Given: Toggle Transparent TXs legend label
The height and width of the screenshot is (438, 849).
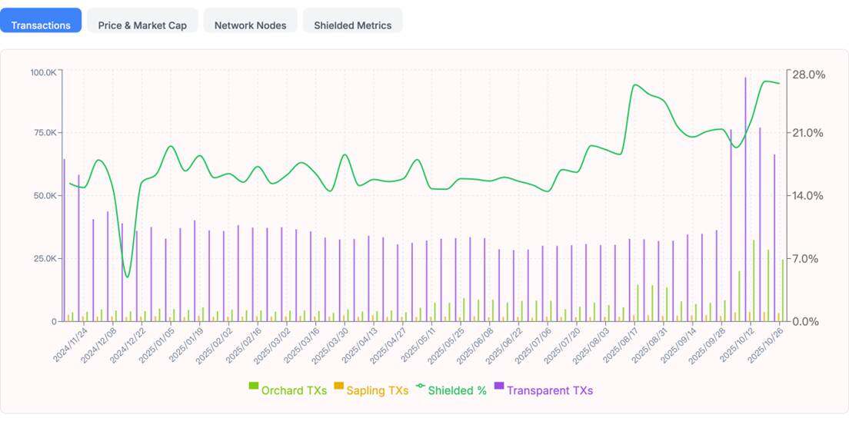Looking at the screenshot, I should click(x=550, y=390).
